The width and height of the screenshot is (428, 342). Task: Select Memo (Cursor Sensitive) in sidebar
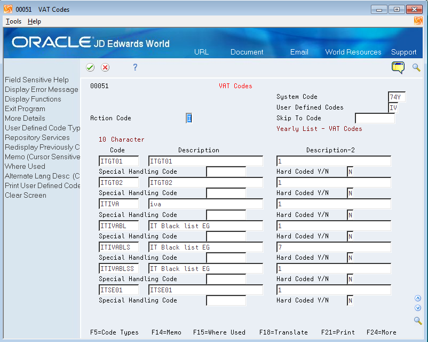pos(42,157)
